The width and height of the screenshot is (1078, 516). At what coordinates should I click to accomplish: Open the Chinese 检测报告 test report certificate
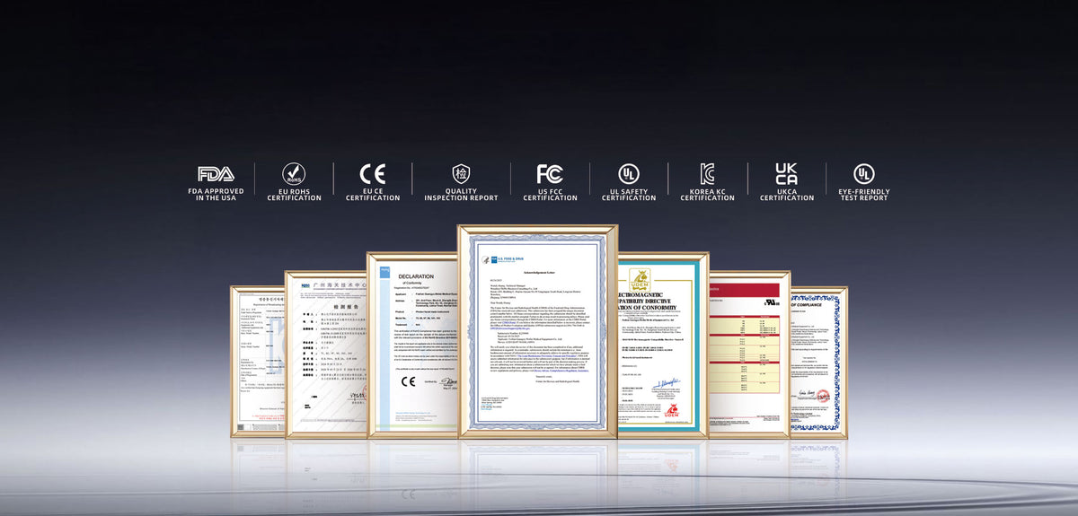point(325,354)
